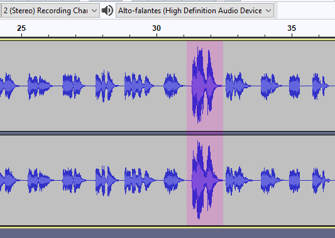Viewport: 335px width, 238px height.
Task: Open the Alto-falantes playback device dropdown
Action: click(x=195, y=11)
